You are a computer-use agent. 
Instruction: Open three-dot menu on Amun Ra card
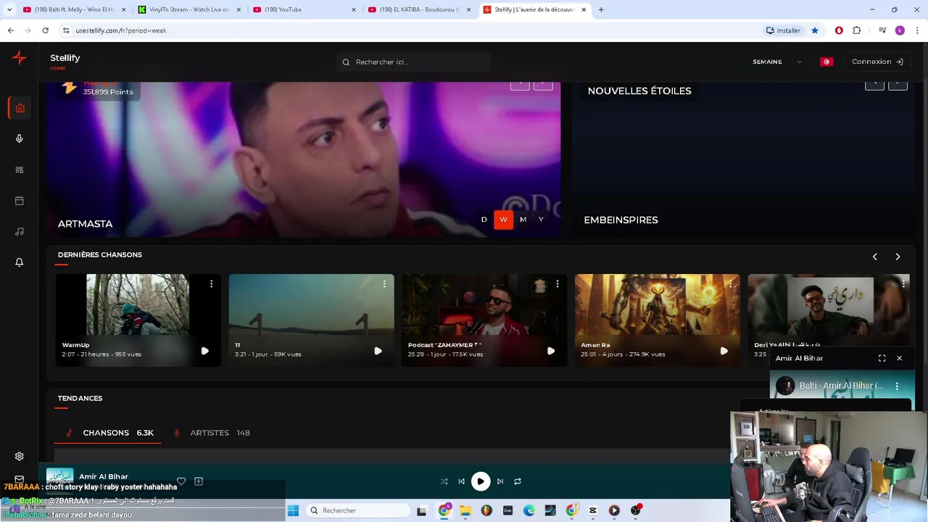[x=730, y=283]
